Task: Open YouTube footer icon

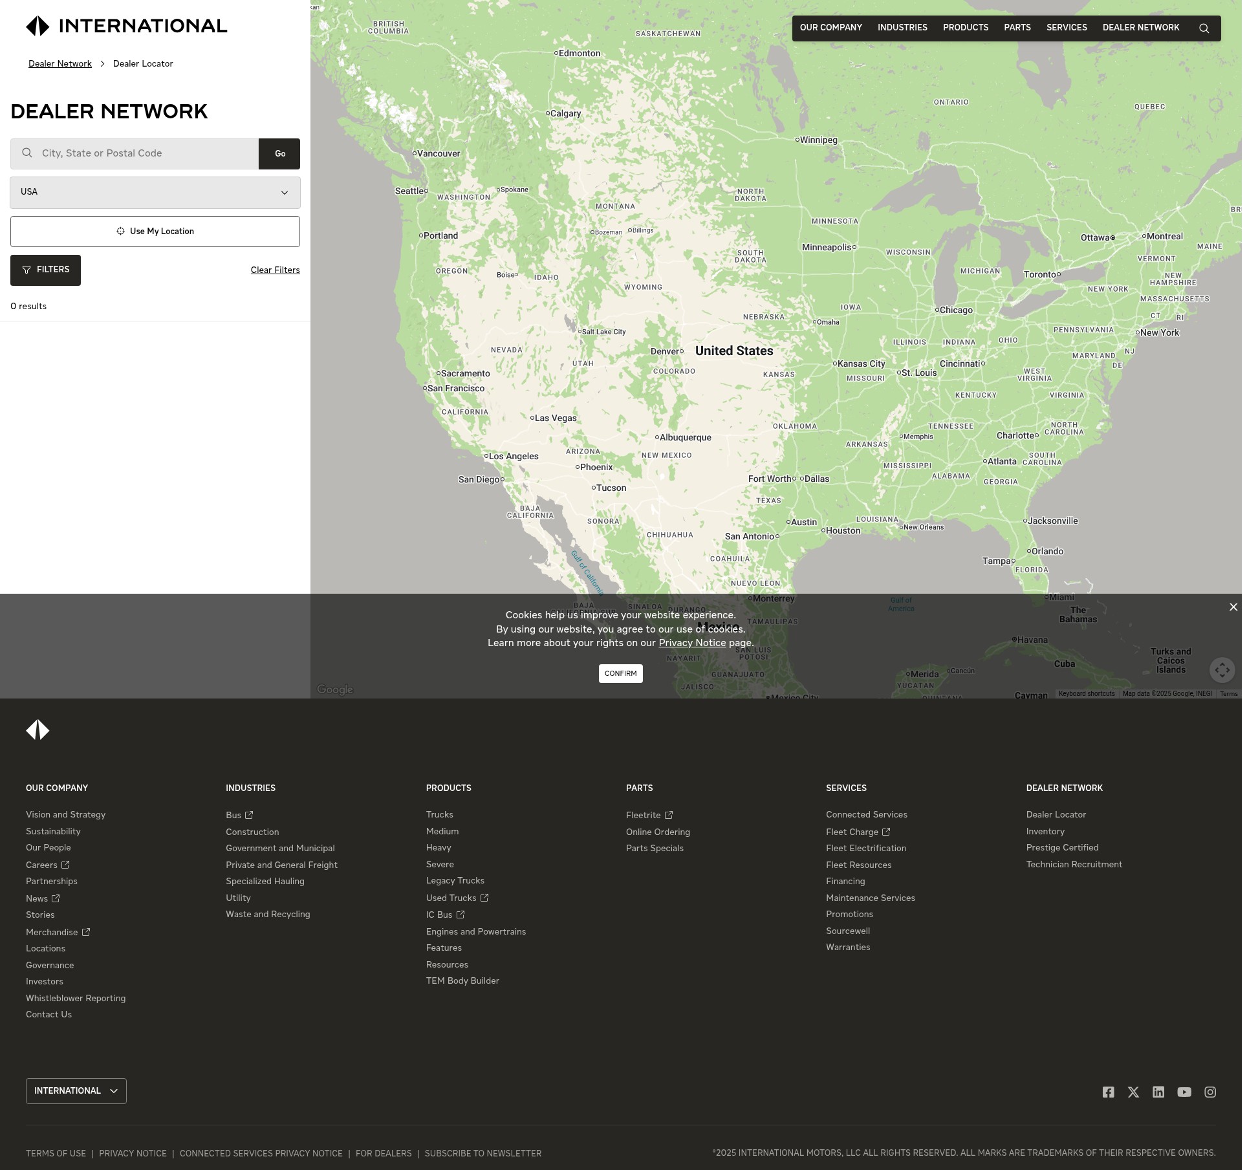Action: 1184,1092
